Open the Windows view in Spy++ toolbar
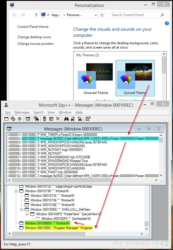The image size is (173, 250). [6, 119]
